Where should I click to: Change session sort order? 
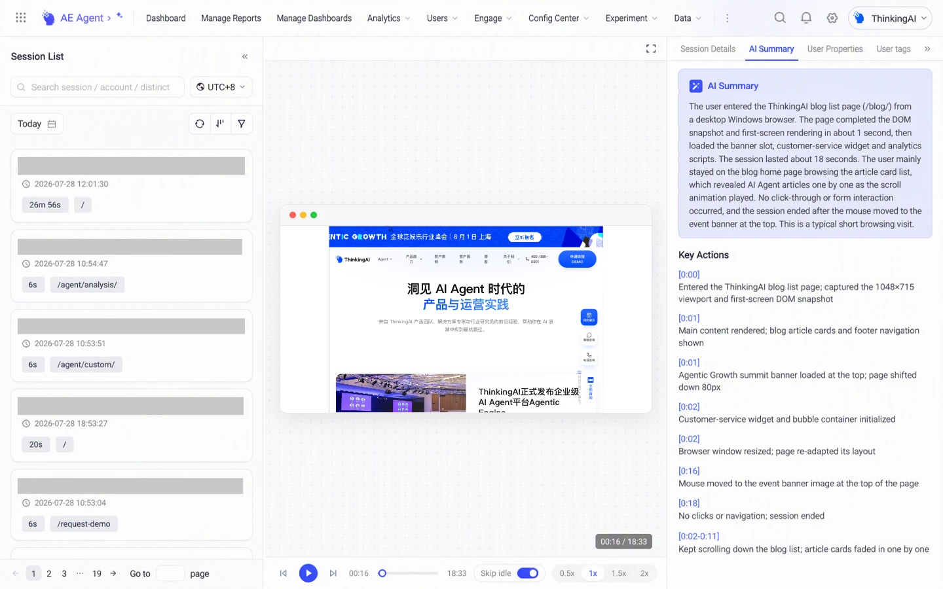pos(221,124)
